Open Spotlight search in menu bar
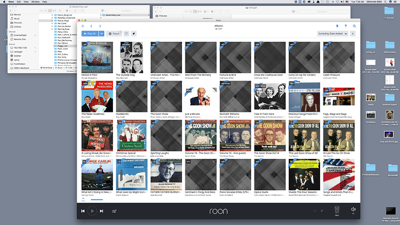The height and width of the screenshot is (225, 400). [x=385, y=2]
